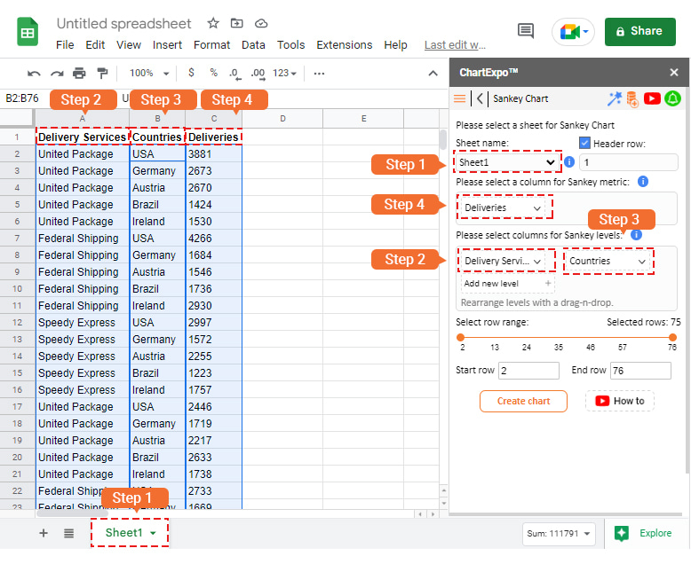
Task: Open the Deliveries metric dropdown
Action: 503,208
